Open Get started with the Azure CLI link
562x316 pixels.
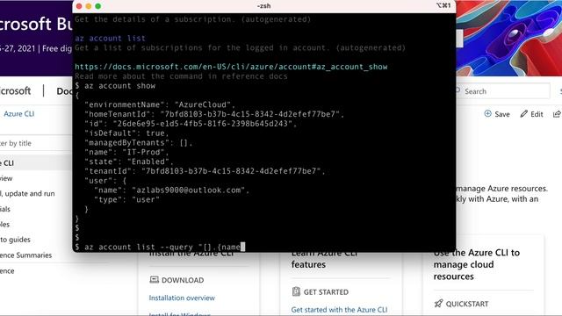[339, 310]
